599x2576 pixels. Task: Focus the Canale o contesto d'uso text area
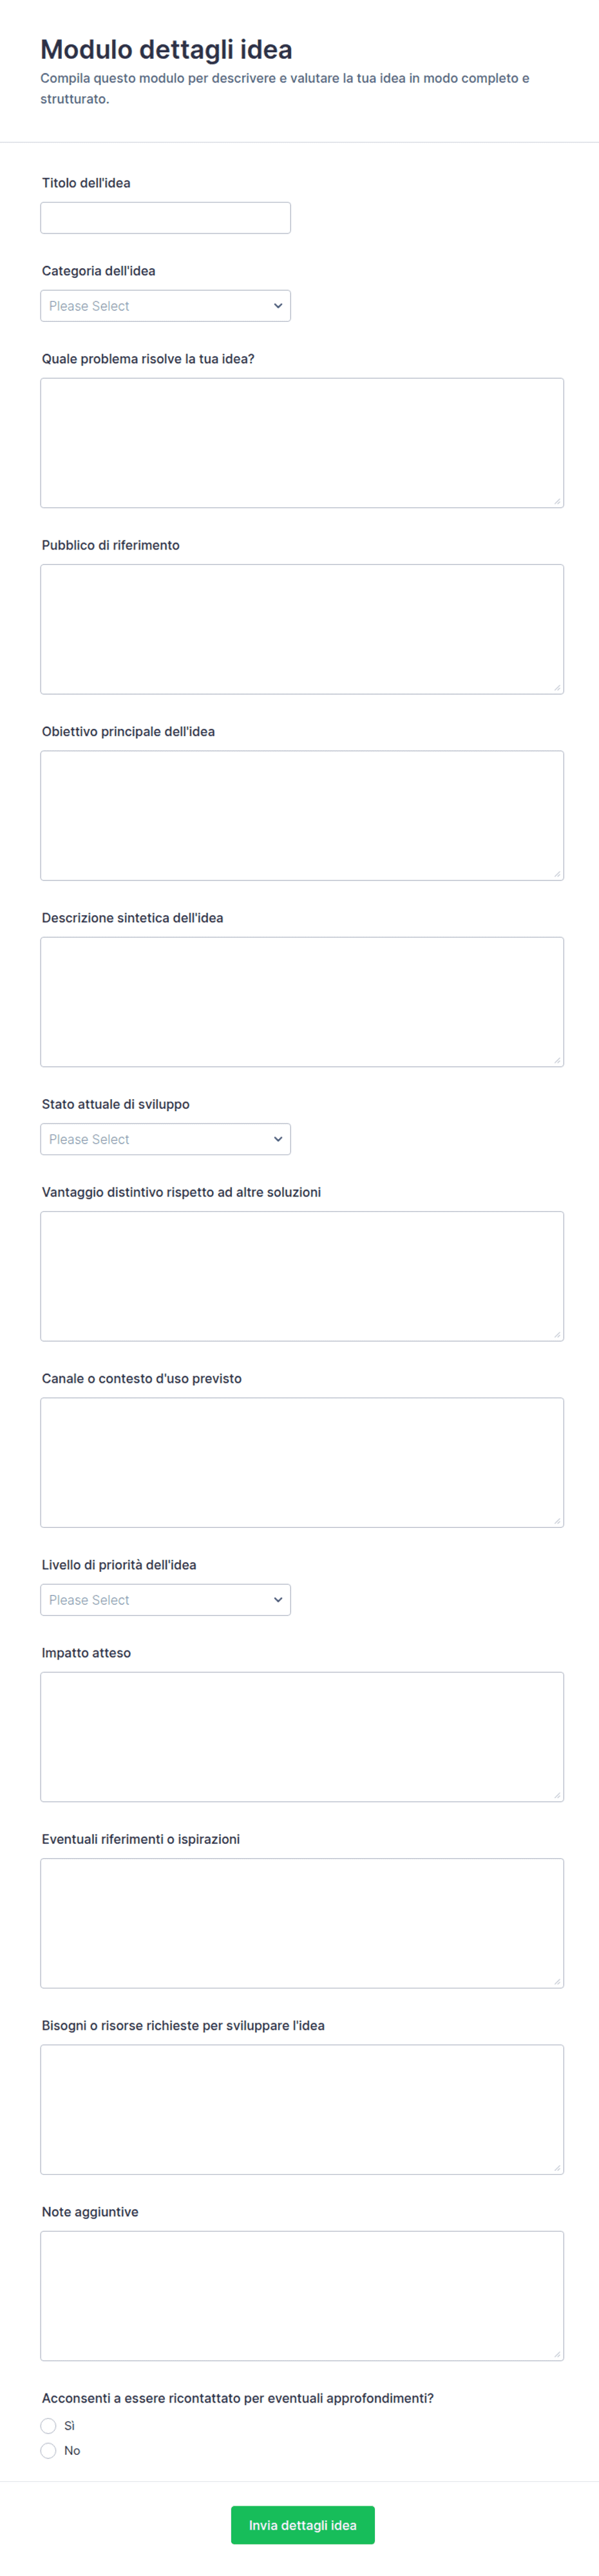303,1462
